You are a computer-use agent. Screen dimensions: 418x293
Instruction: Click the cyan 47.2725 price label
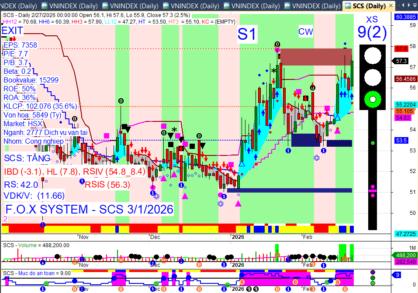[406, 234]
